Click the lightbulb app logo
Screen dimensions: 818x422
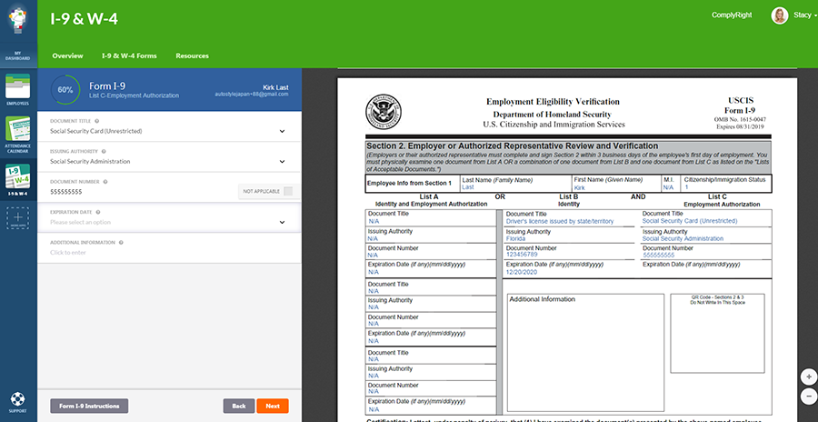coord(18,20)
